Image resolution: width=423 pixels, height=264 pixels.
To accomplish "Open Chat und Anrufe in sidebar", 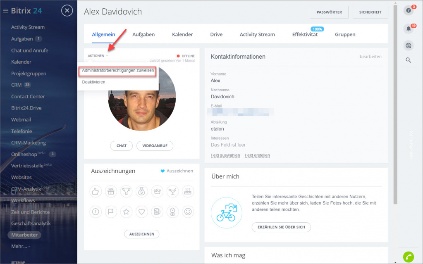I will pyautogui.click(x=30, y=50).
